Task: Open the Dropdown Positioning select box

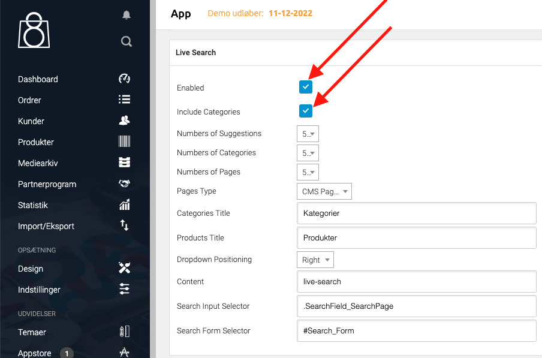Action: coord(315,260)
